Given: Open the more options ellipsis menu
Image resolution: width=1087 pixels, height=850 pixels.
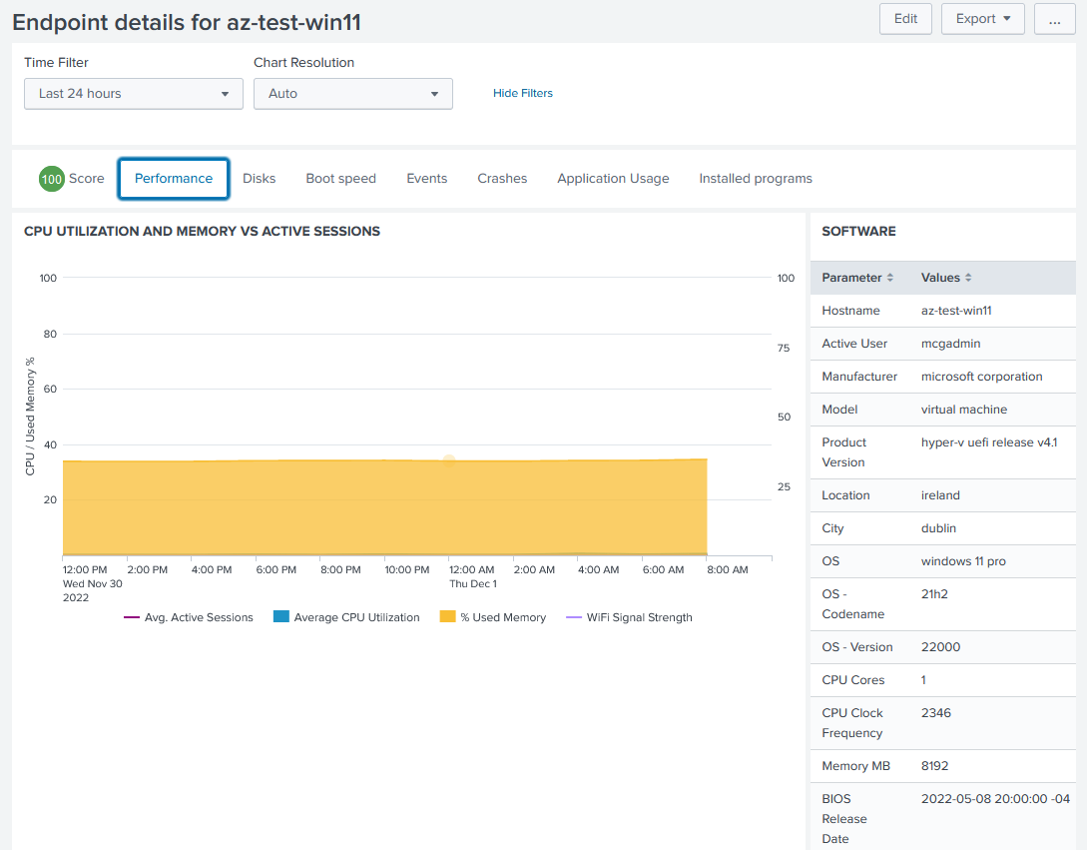Looking at the screenshot, I should pos(1054,19).
